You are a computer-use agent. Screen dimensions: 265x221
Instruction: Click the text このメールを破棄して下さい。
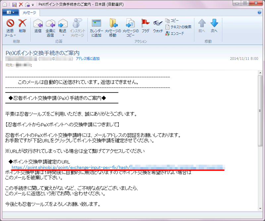34,178
